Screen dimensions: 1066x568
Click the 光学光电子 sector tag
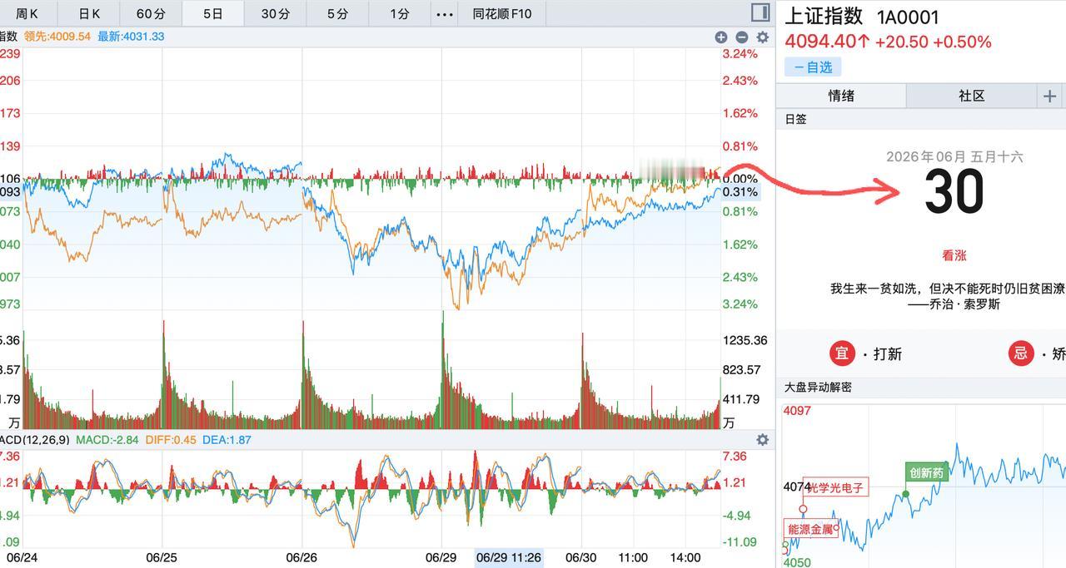coord(837,487)
